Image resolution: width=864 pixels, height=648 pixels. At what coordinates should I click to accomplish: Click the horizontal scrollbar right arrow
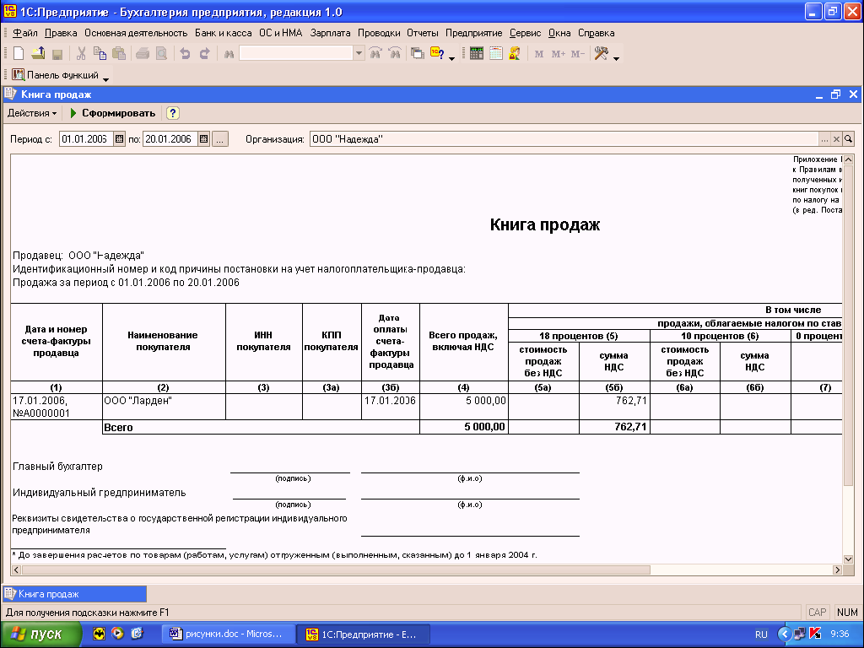click(x=837, y=570)
